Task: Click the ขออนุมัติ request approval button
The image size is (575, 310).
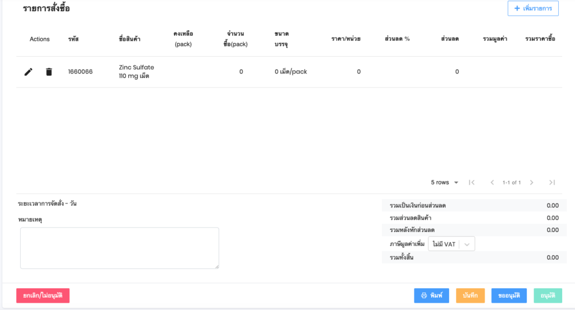Action: (509, 295)
